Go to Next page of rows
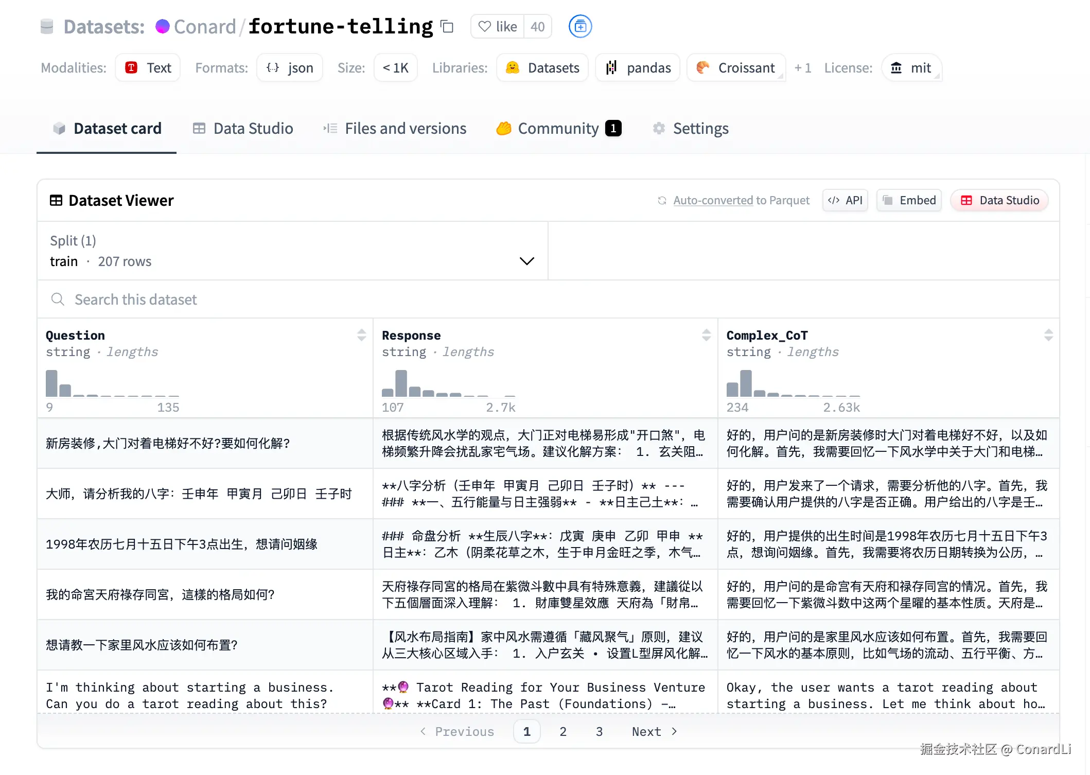The image size is (1090, 775). [x=654, y=731]
